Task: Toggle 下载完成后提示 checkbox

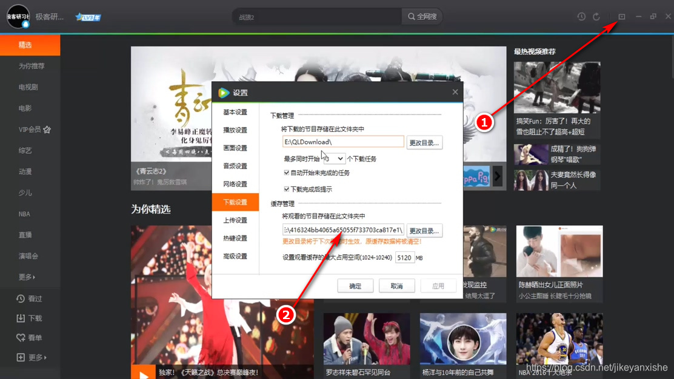Action: [286, 189]
